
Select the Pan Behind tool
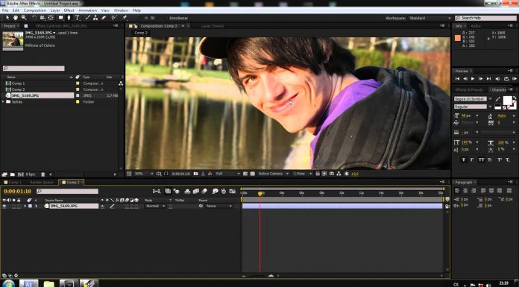[51, 18]
